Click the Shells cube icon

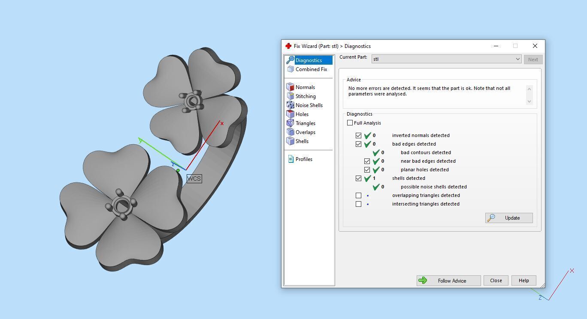[x=290, y=141]
